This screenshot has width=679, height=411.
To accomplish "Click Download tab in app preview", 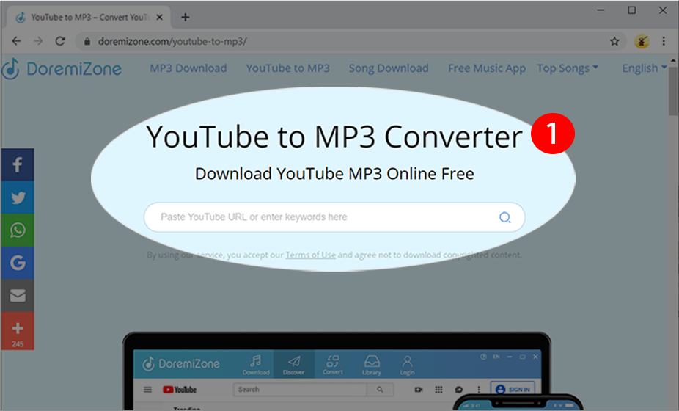I will pos(255,365).
